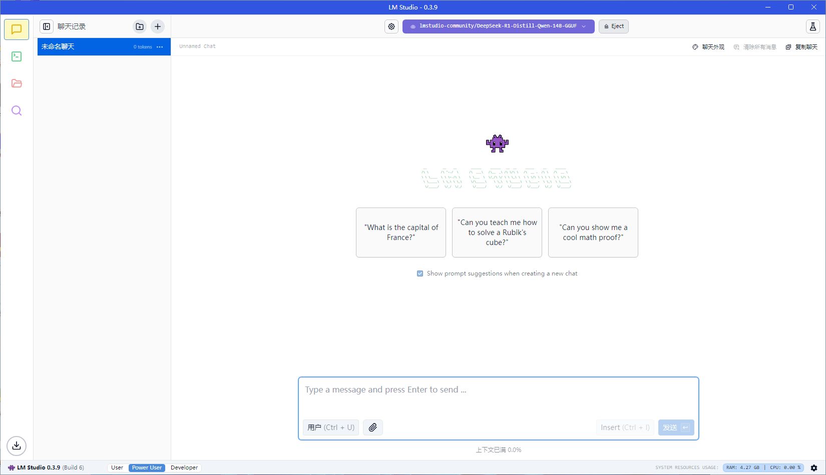Open model settings gear icon

391,26
